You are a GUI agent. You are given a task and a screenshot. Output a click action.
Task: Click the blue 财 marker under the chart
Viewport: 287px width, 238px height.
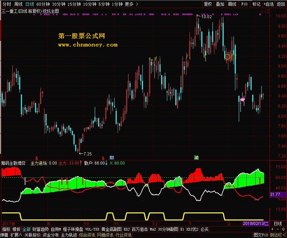pos(112,158)
